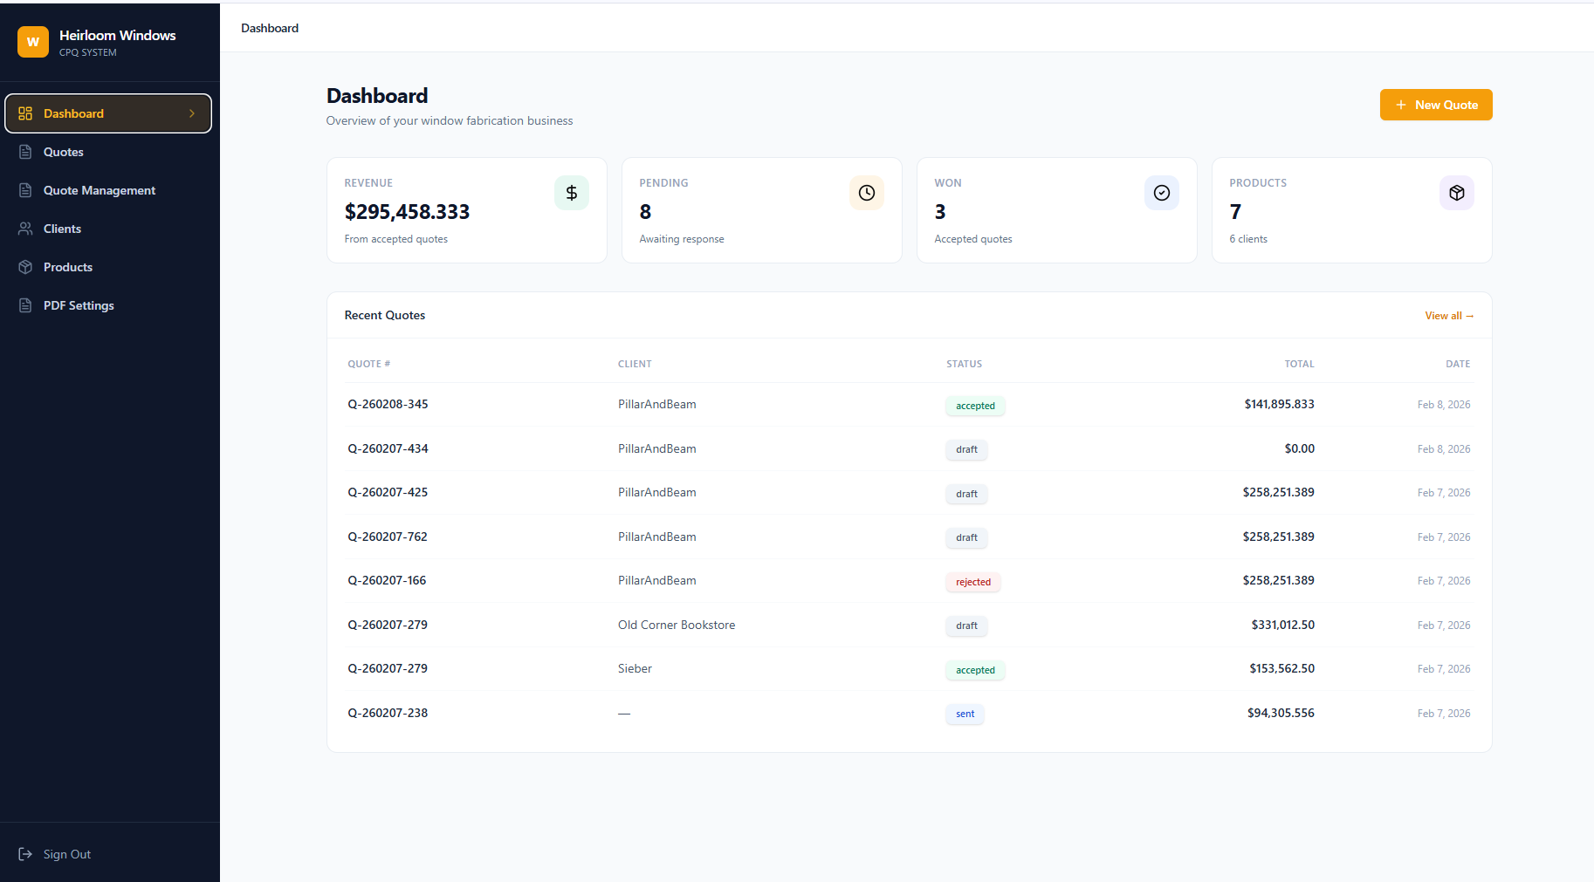Click the TOTAL column header
Image resolution: width=1594 pixels, height=882 pixels.
[x=1299, y=364]
